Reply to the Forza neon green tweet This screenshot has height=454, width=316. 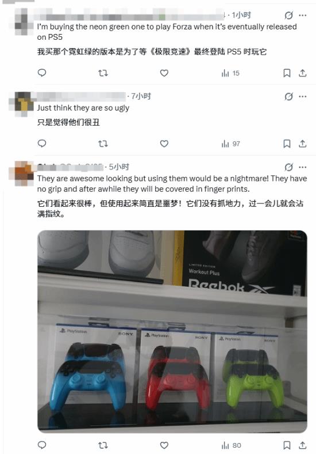pyautogui.click(x=42, y=73)
